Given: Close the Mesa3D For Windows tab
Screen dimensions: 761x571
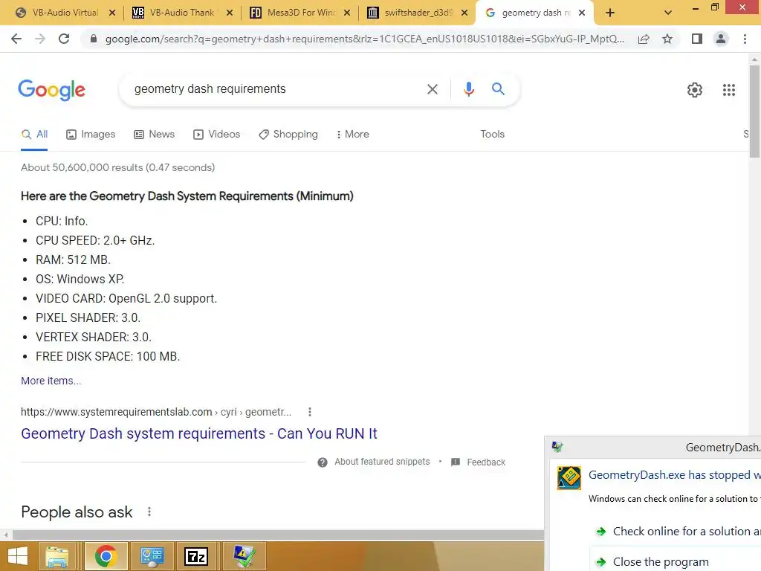Looking at the screenshot, I should (x=347, y=13).
